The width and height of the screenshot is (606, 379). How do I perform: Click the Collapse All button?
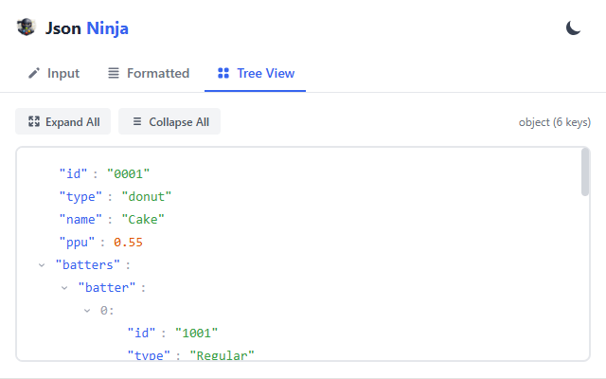(x=169, y=122)
